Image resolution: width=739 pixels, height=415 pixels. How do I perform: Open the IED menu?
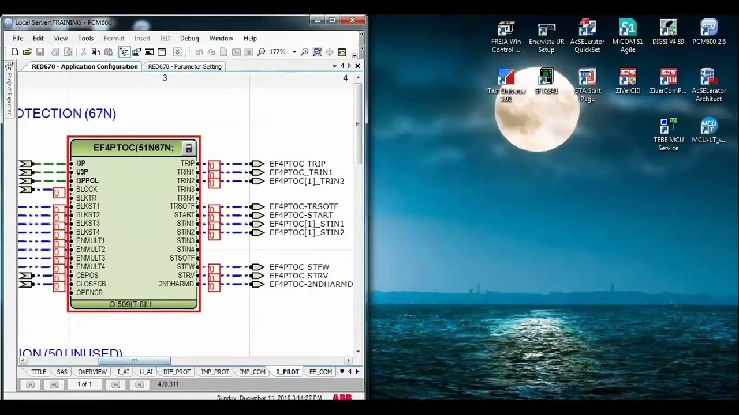click(x=165, y=38)
